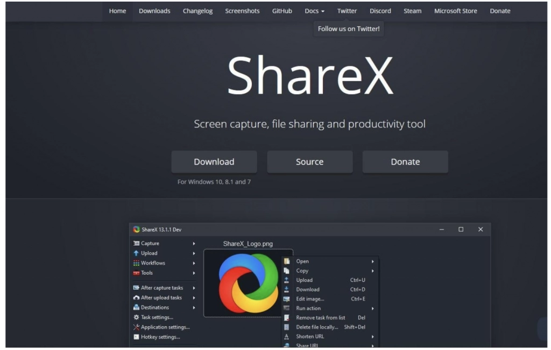Click the Capture menu icon in ShareX
Viewport: 551px width, 350px height.
point(136,244)
